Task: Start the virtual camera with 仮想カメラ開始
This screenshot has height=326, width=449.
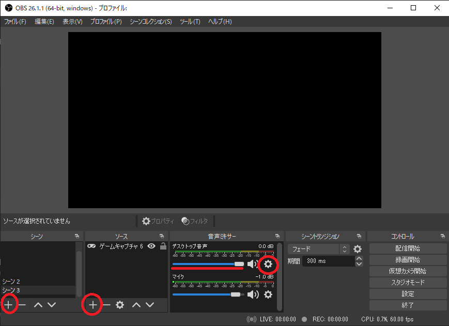Action: click(x=408, y=271)
